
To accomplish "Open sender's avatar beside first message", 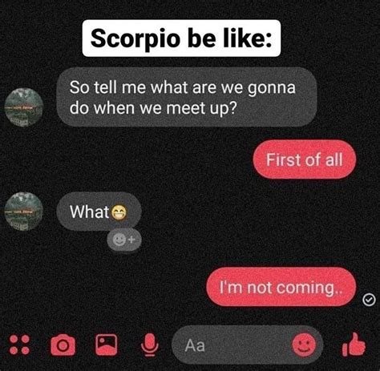I will click(x=24, y=107).
